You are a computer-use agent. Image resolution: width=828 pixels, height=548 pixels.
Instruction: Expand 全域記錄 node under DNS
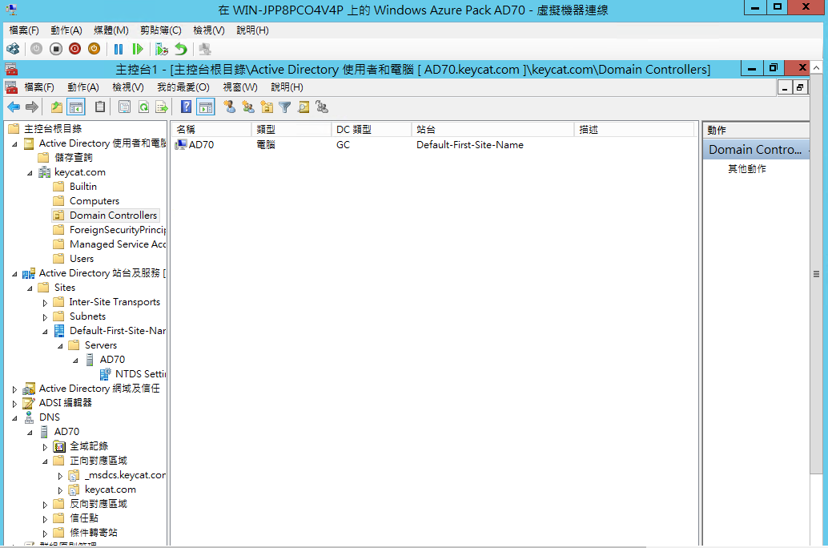pos(45,447)
